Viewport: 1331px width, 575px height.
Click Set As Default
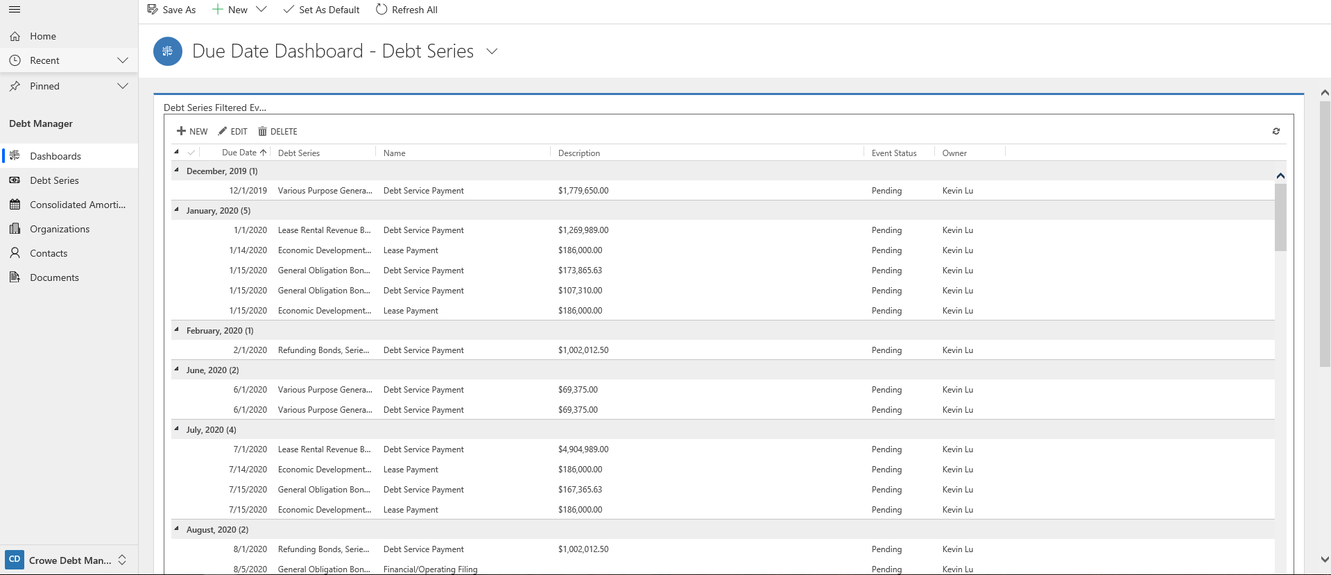click(x=321, y=10)
